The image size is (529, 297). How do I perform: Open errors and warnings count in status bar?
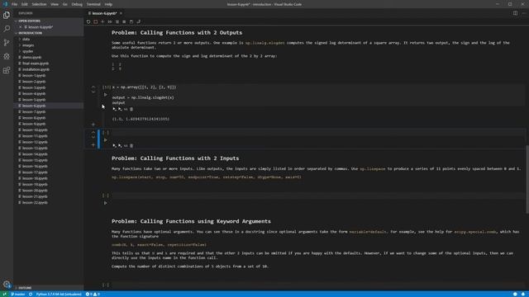coord(93,294)
